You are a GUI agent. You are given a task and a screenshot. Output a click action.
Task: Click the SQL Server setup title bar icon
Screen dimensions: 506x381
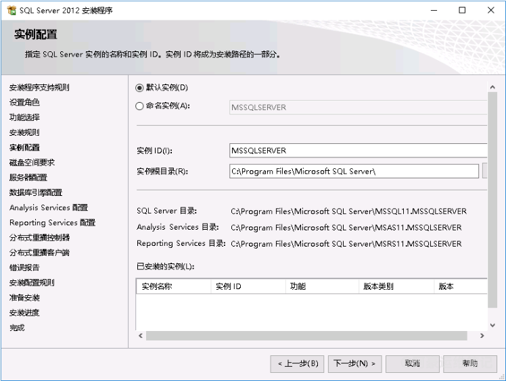(11, 10)
